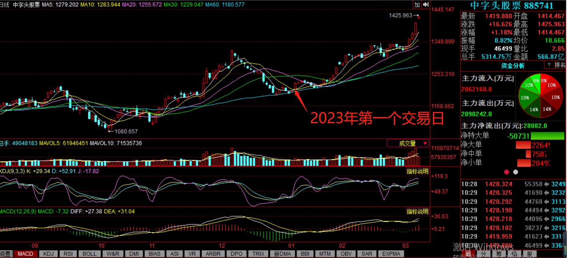Click the 加 add-indicator icon
Screen dimensions: 567x258
[417, 5]
